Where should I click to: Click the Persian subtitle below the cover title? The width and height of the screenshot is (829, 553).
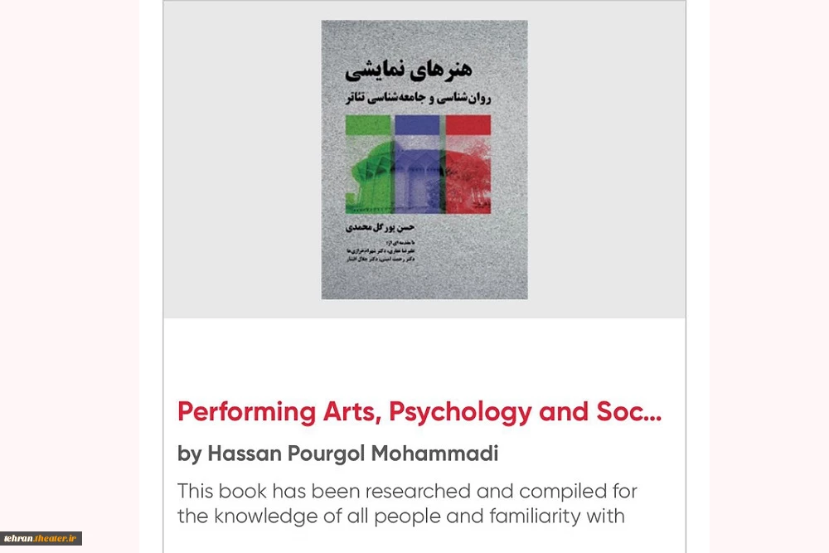418,99
